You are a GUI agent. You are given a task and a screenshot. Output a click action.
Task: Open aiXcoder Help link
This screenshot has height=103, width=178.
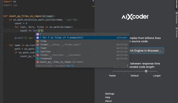click(108, 97)
